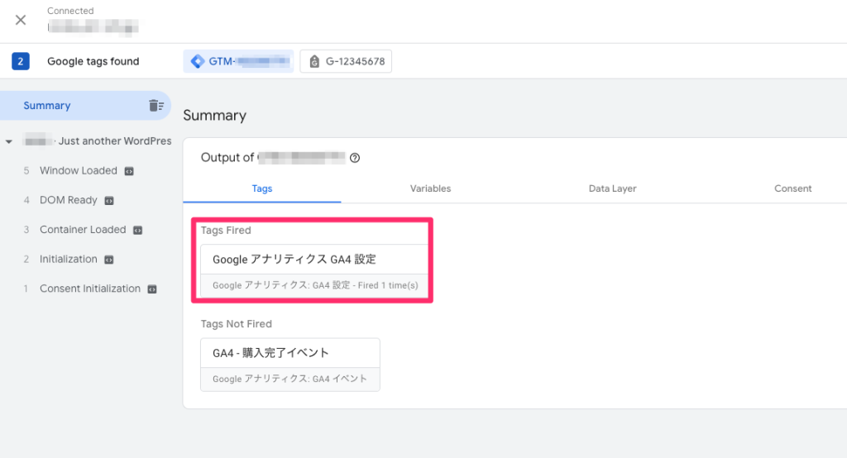
Task: Click the GTM diamond icon
Action: [198, 61]
